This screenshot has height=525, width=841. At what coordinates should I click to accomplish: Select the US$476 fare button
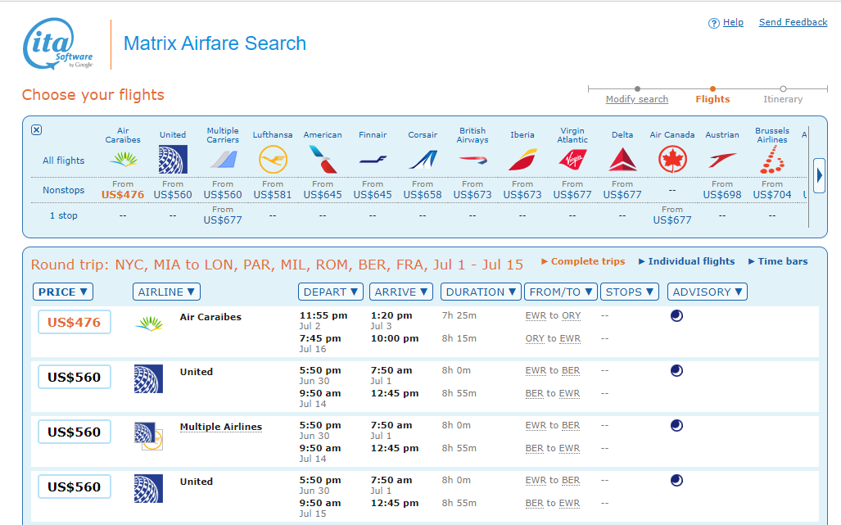(x=74, y=323)
